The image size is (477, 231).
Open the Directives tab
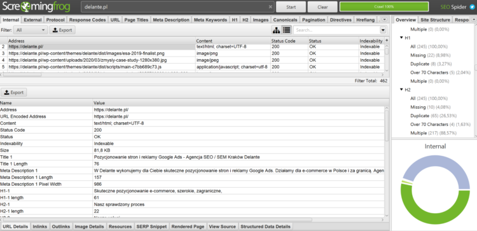[x=341, y=20]
